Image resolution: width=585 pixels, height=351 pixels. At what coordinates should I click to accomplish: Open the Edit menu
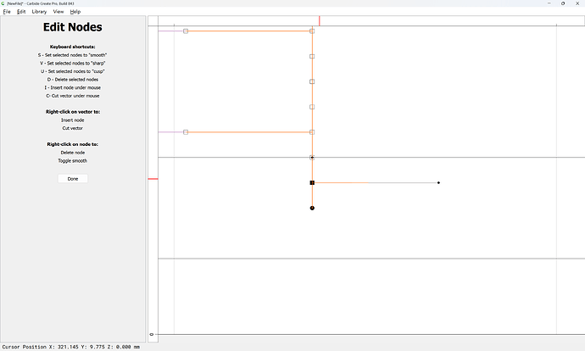pos(21,12)
